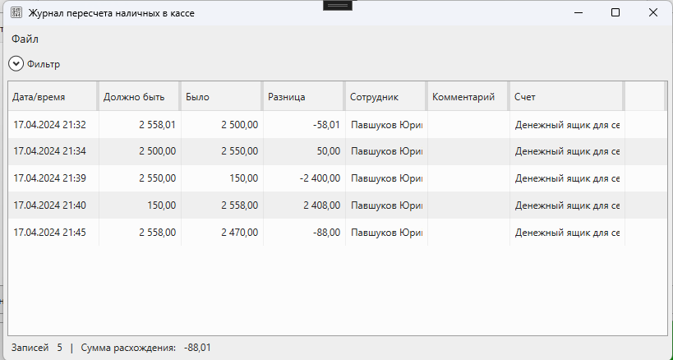
Task: Maximize the Журнал пересчета window
Action: 615,13
